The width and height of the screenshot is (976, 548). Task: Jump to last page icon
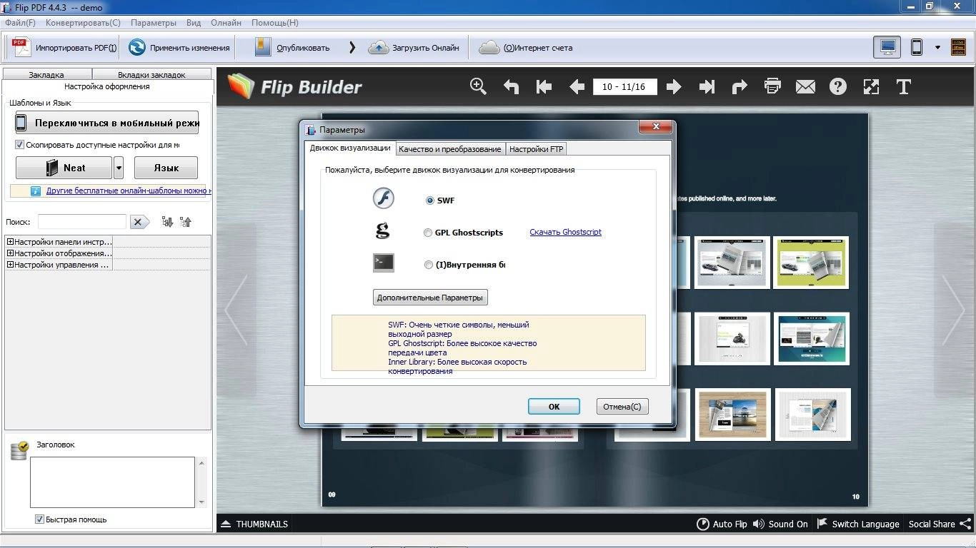(x=707, y=87)
